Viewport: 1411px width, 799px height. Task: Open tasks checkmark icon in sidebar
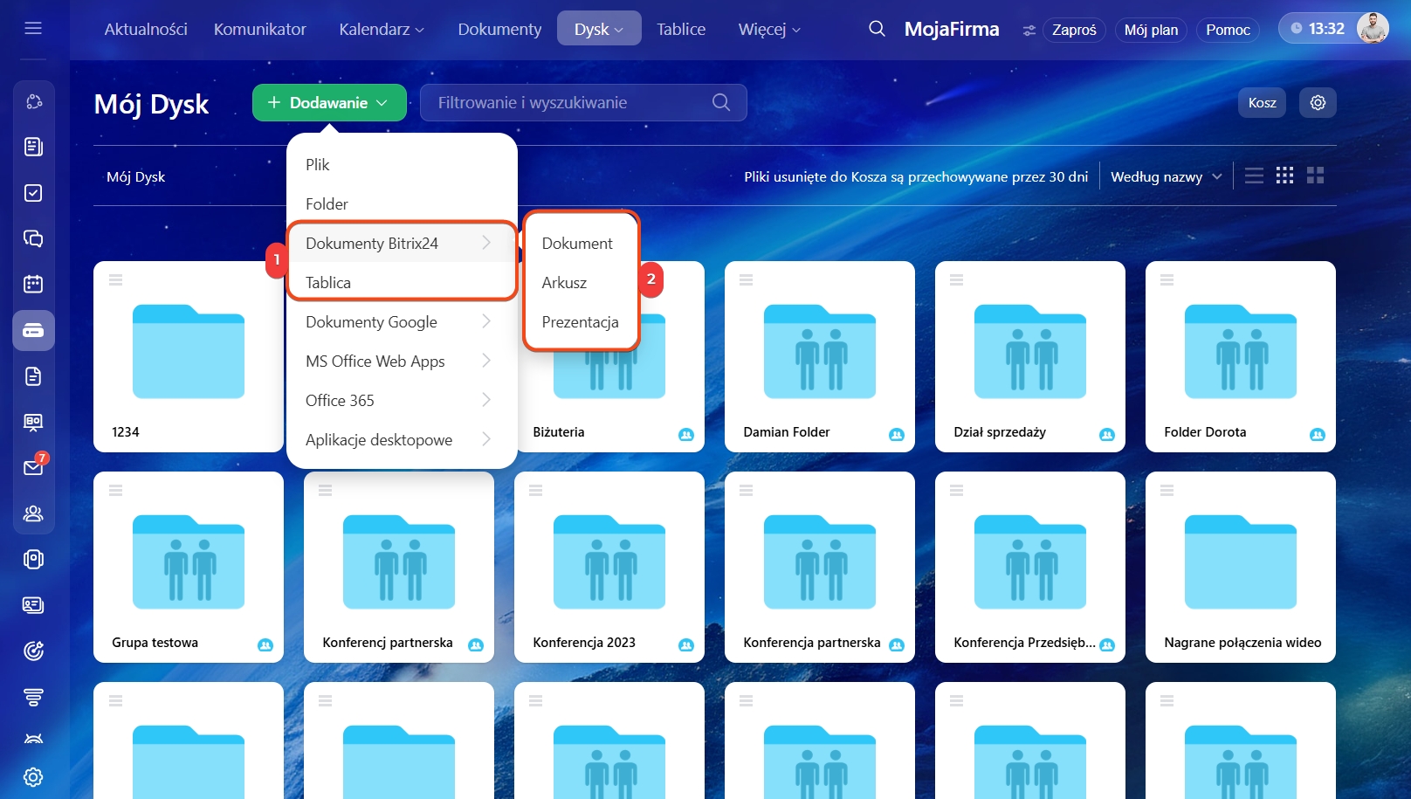33,193
